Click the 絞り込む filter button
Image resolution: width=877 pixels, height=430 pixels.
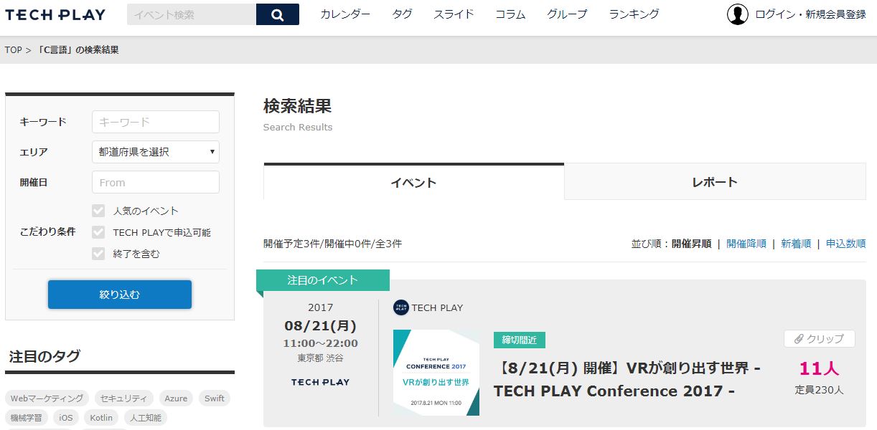pyautogui.click(x=119, y=294)
